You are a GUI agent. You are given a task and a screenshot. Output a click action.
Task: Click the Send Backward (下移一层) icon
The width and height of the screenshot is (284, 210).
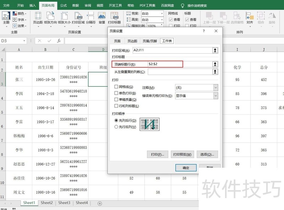coord(223,16)
